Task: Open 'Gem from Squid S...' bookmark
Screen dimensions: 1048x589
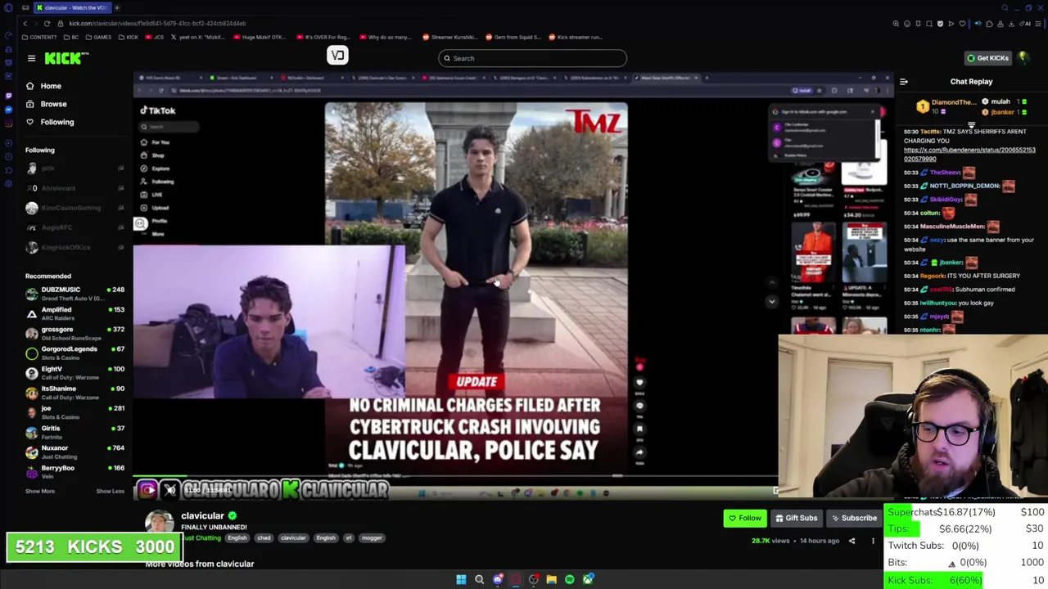Action: 513,37
